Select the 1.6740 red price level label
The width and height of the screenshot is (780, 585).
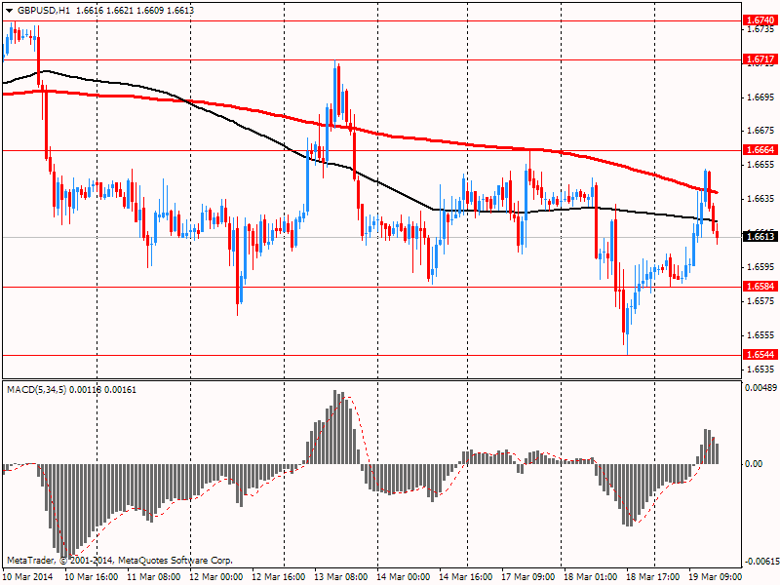point(760,20)
